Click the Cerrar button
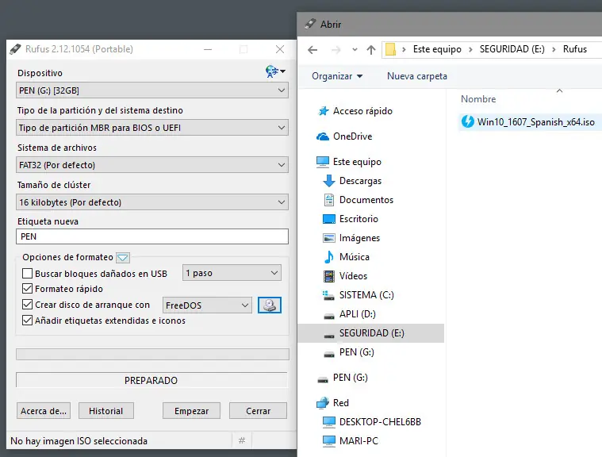 pyautogui.click(x=258, y=411)
